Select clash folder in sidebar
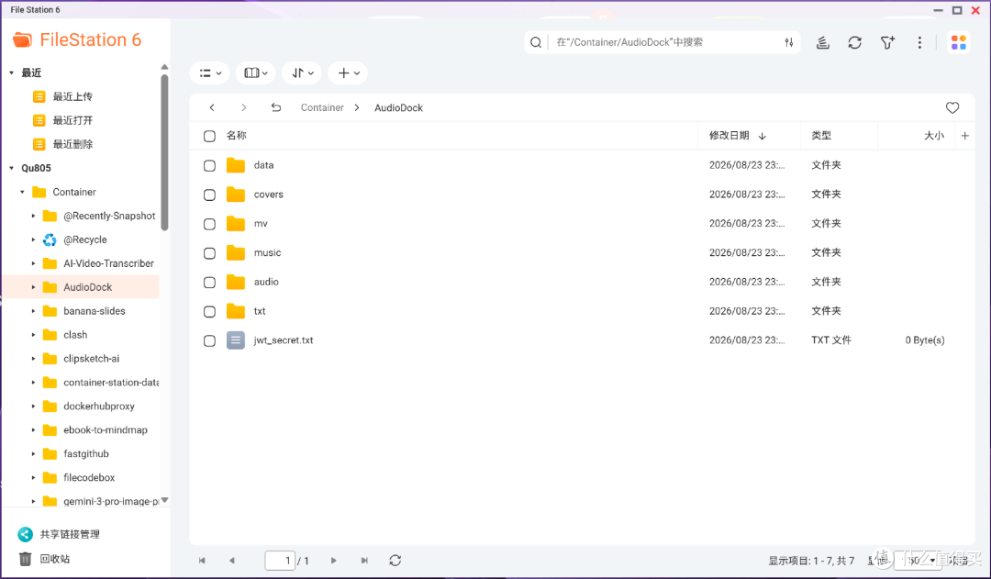This screenshot has height=579, width=991. 75,335
